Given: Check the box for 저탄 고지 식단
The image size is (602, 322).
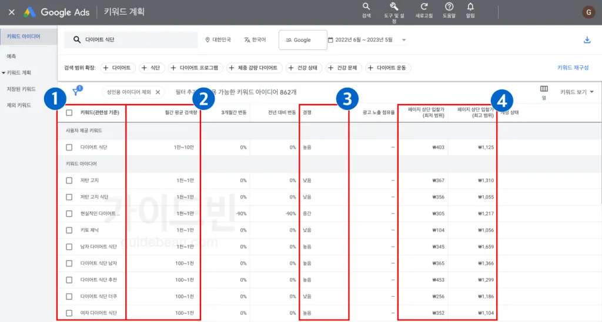Looking at the screenshot, I should pyautogui.click(x=69, y=197).
